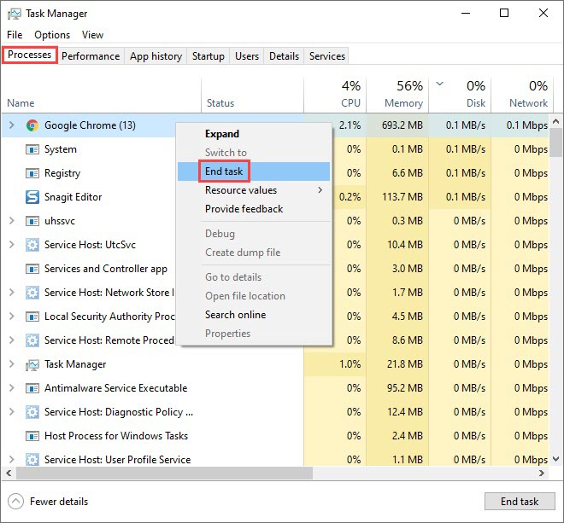Click the Snagit Editor icon
The width and height of the screenshot is (564, 523).
(32, 197)
